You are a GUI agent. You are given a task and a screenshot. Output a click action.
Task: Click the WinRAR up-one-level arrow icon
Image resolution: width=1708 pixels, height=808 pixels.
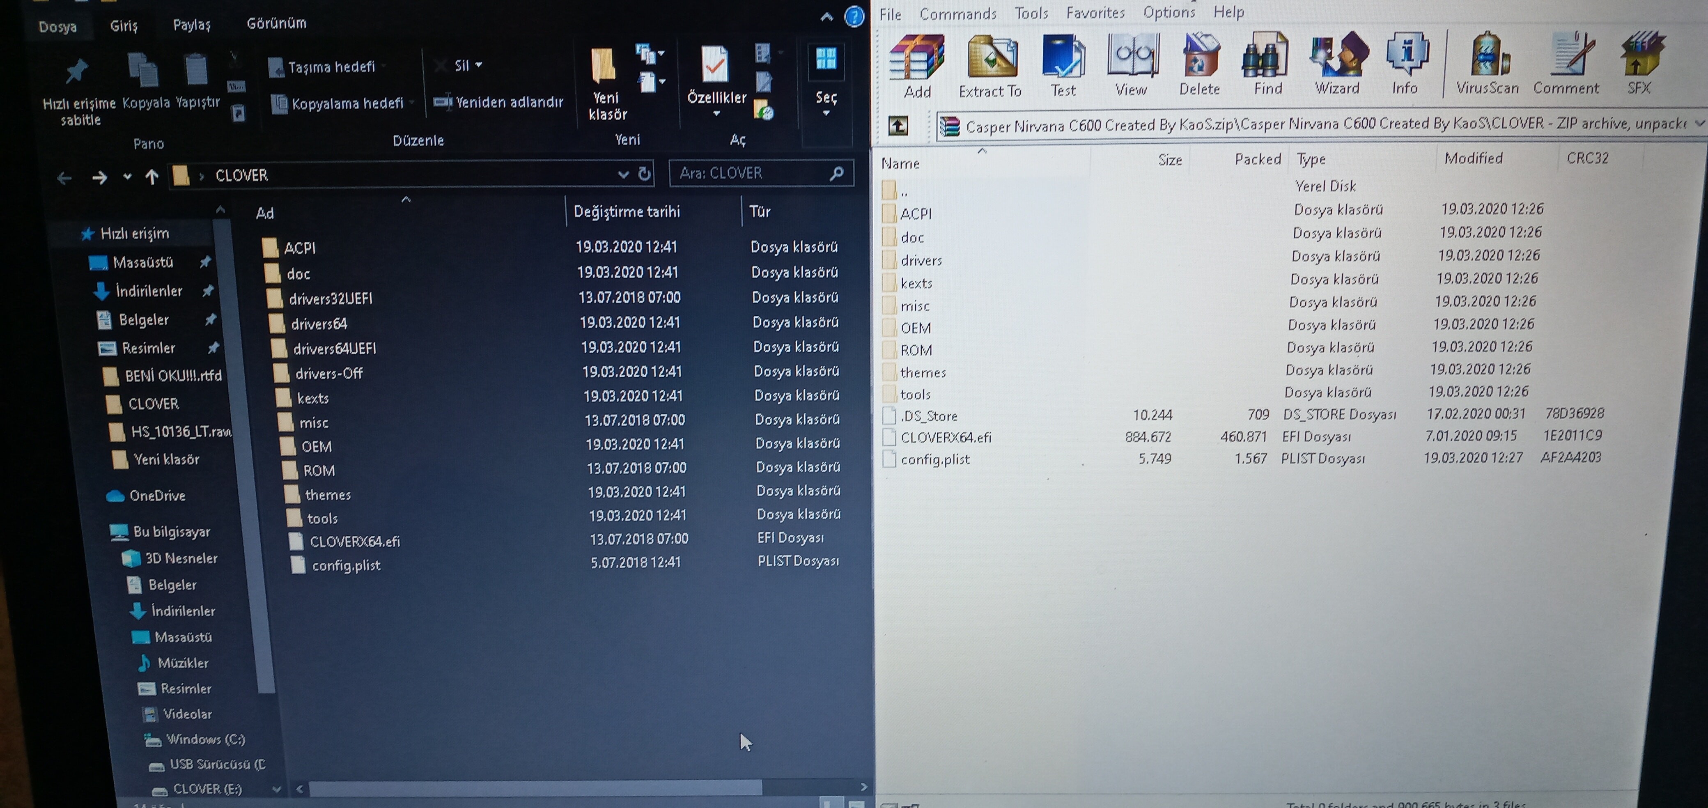[x=898, y=126]
